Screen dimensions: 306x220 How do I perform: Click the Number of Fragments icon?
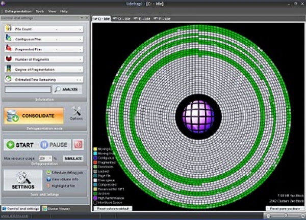[9, 59]
